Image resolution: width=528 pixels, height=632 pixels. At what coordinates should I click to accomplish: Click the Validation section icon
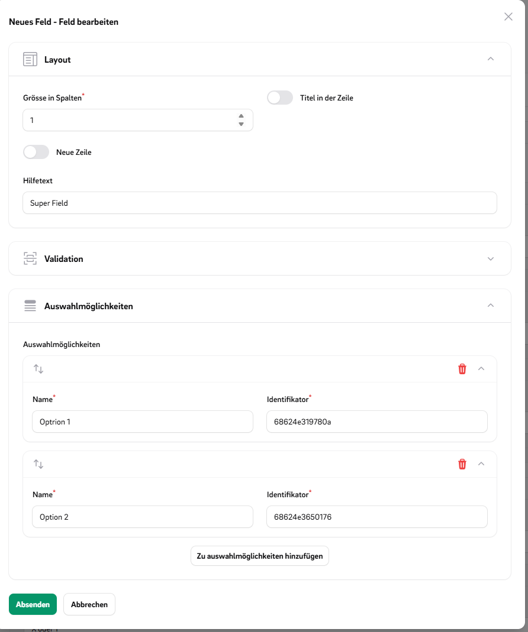coord(30,258)
